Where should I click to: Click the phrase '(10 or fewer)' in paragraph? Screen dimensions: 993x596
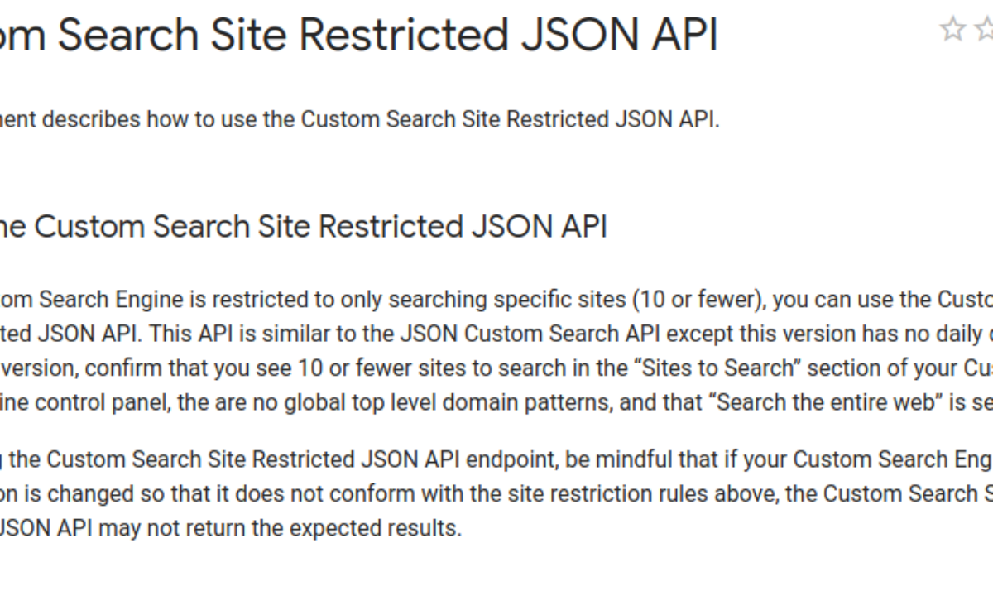coord(701,299)
